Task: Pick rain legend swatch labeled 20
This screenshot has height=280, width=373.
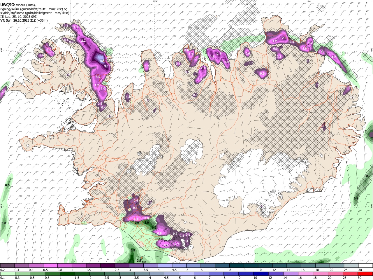Action: point(335,274)
